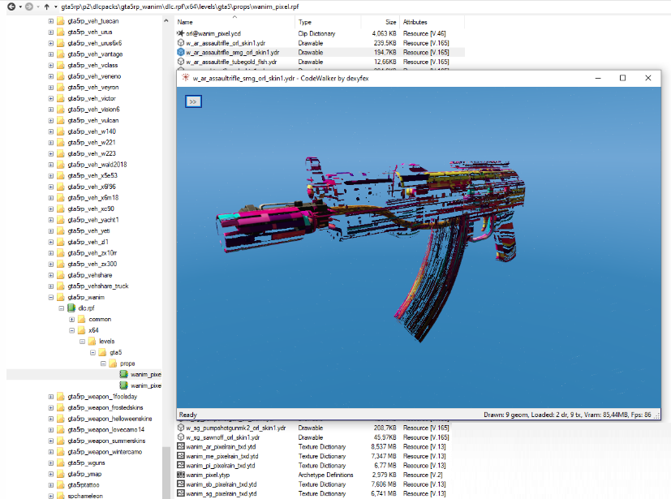Expand the common folder node
Viewport: 671px width, 499px height.
[x=72, y=319]
